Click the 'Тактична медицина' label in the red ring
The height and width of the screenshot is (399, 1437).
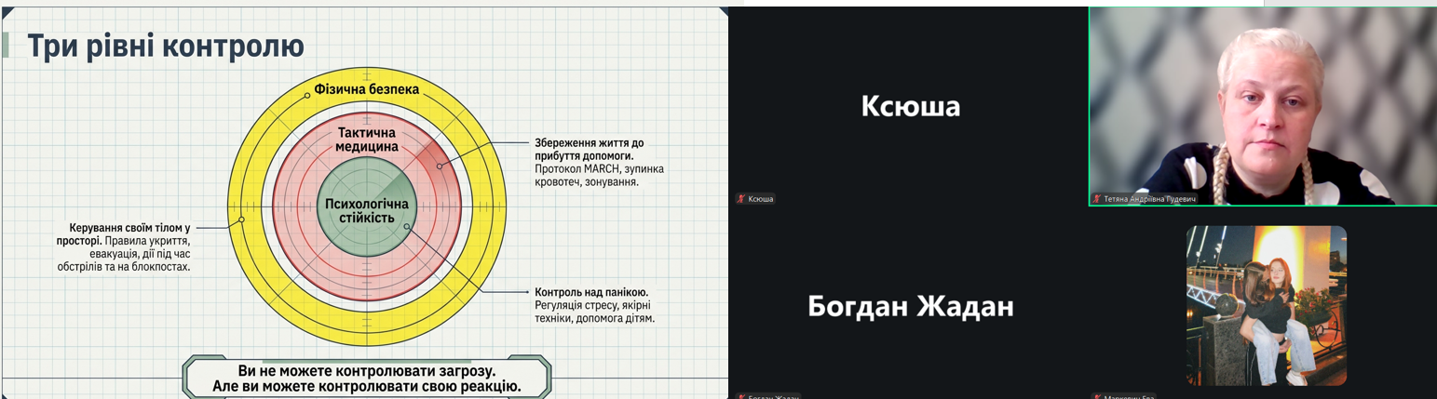point(366,140)
